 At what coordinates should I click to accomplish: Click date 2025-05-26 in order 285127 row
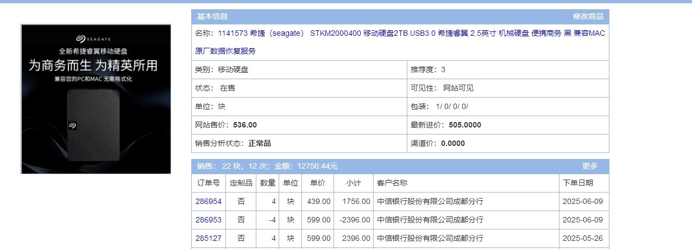click(583, 238)
